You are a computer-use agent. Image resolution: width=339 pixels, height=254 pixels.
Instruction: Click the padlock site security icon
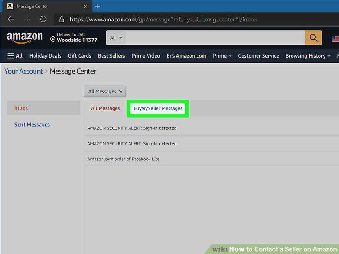[x=61, y=19]
